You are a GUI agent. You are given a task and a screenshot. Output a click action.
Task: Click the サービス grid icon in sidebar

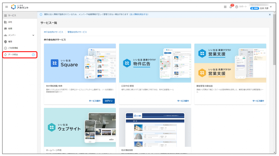tap(5, 15)
